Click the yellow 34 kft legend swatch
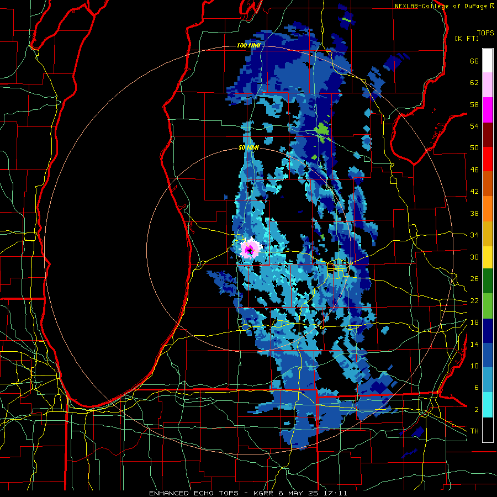The height and width of the screenshot is (497, 497). (488, 257)
